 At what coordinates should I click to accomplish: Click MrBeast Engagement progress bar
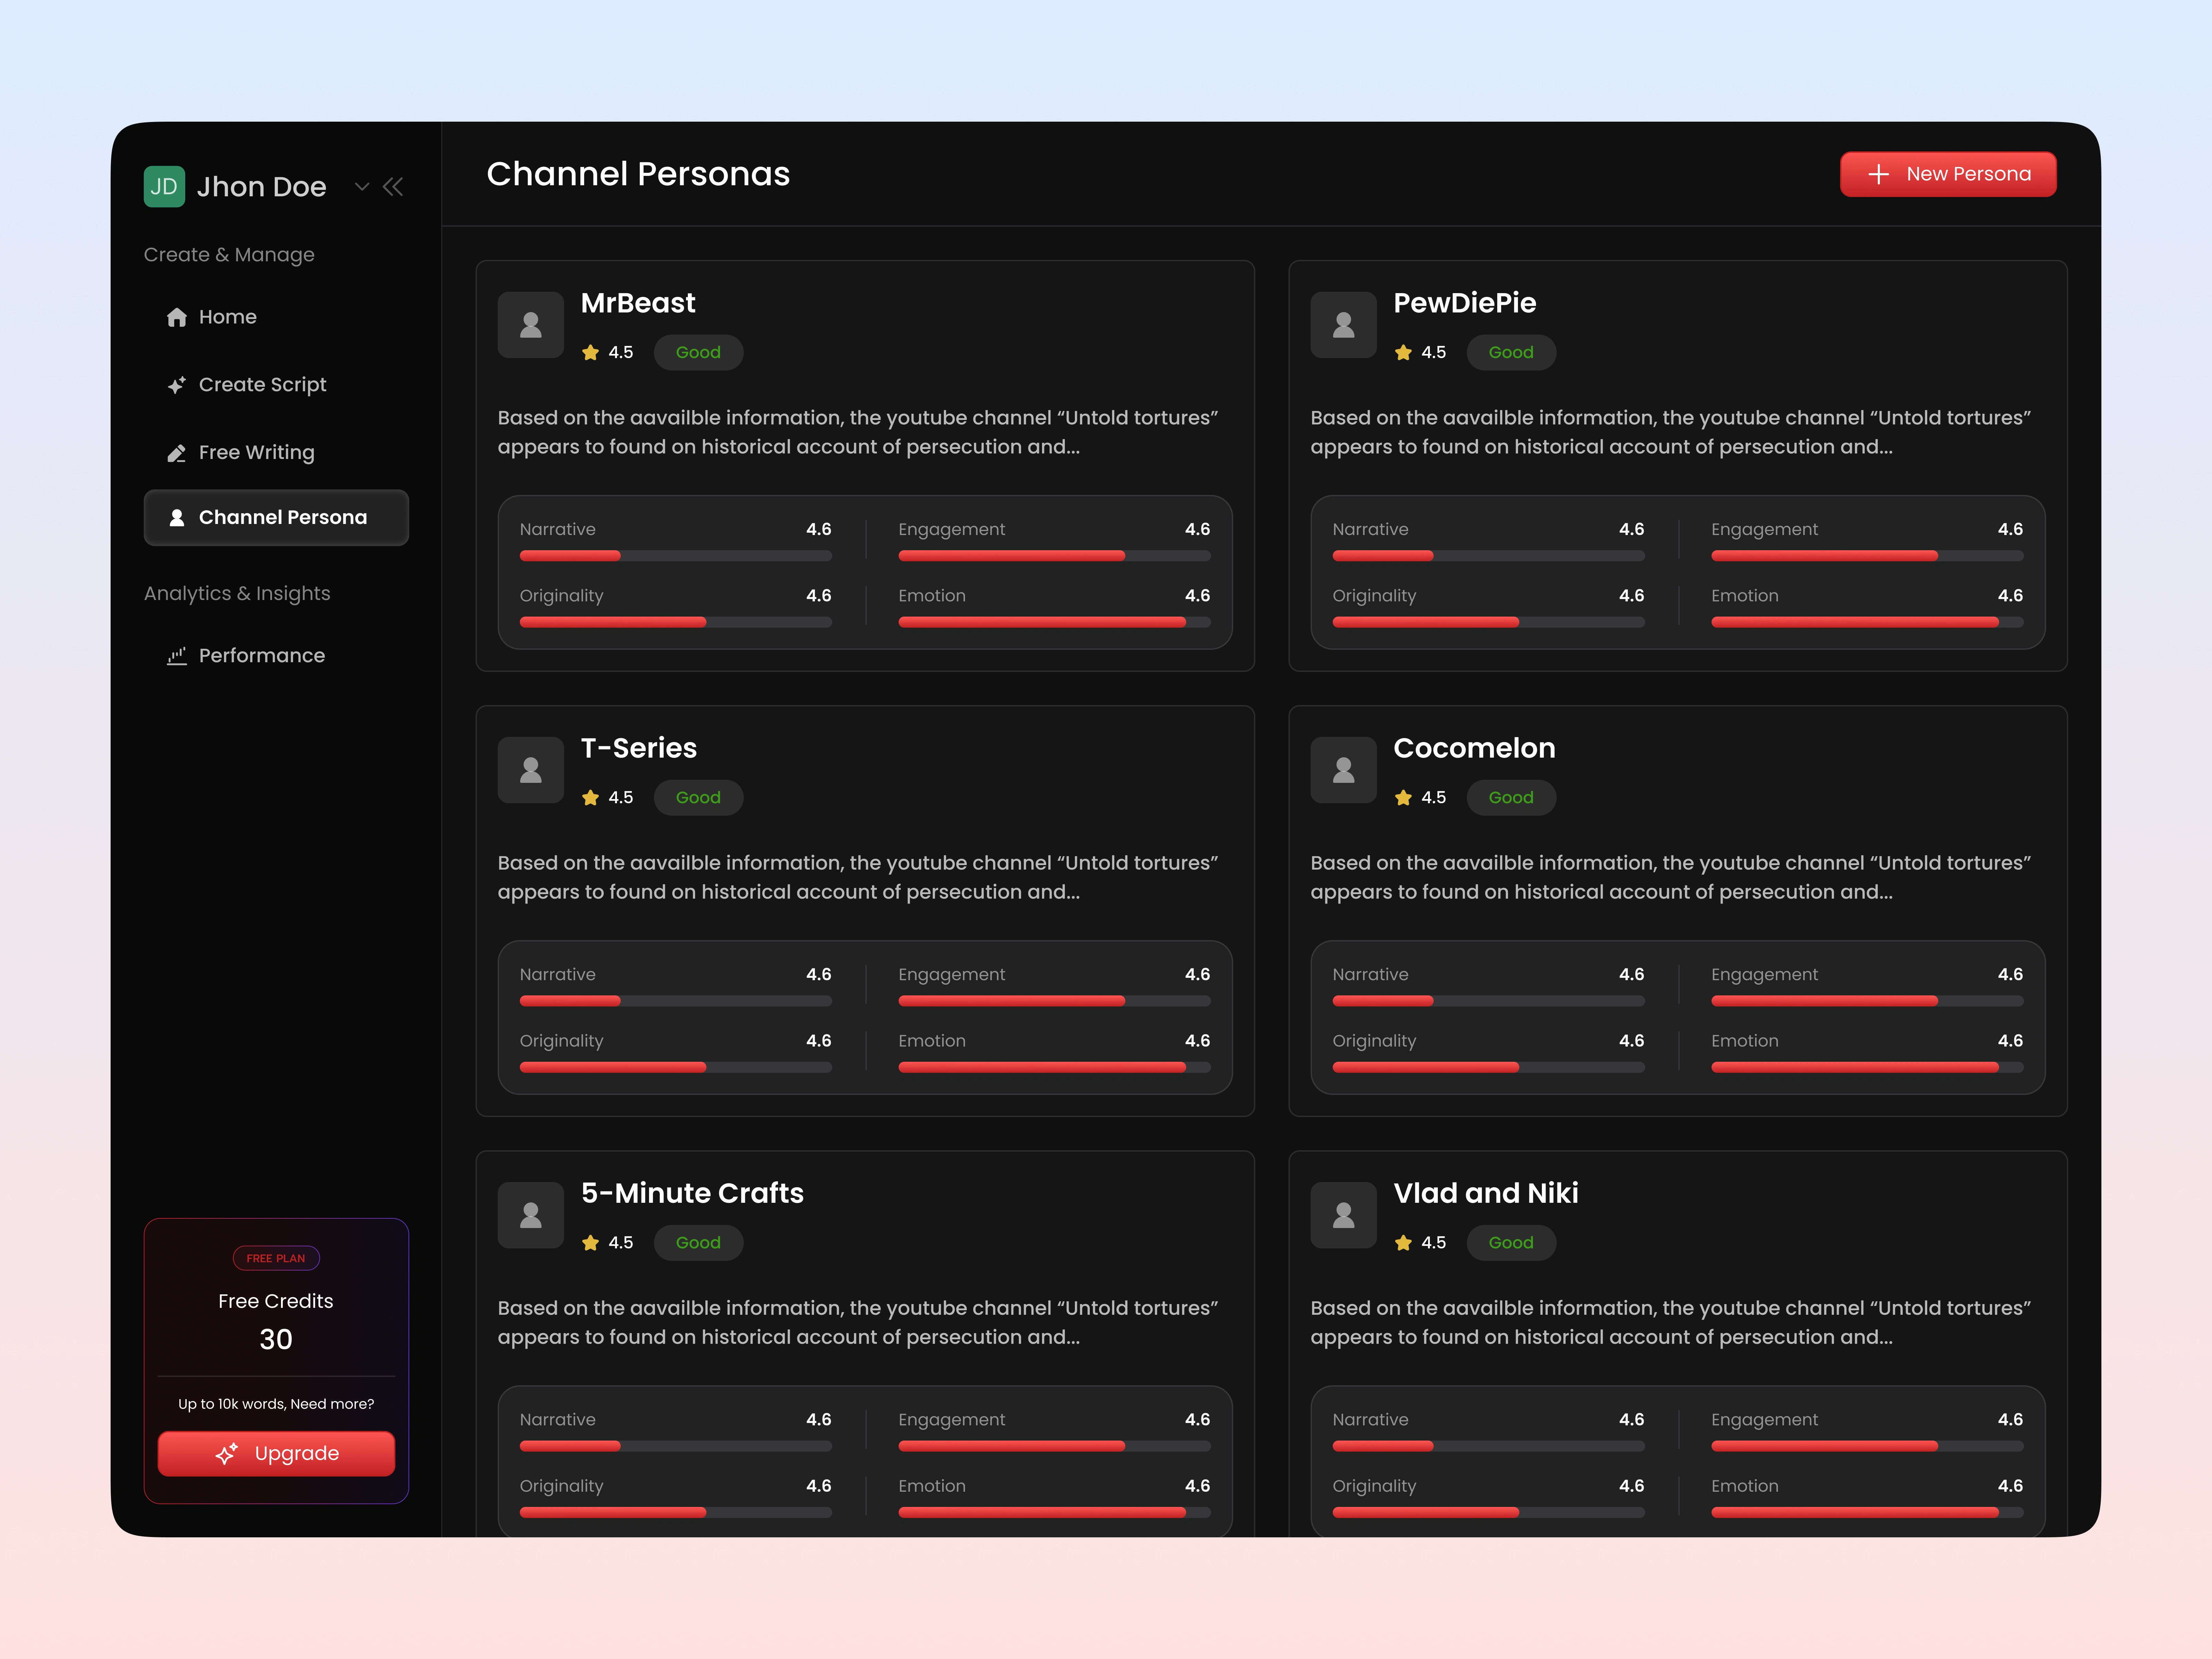[x=1054, y=556]
